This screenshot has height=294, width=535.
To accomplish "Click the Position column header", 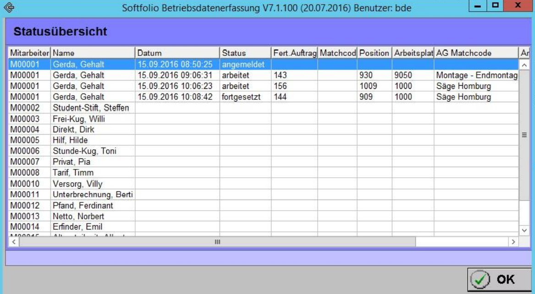I will point(374,53).
